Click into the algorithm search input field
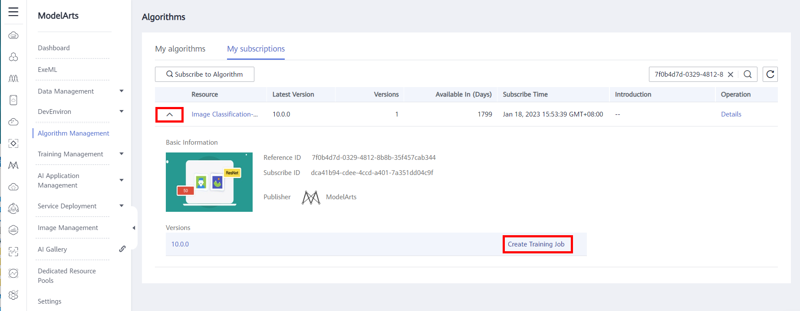Viewport: 800px width, 311px height. point(688,74)
